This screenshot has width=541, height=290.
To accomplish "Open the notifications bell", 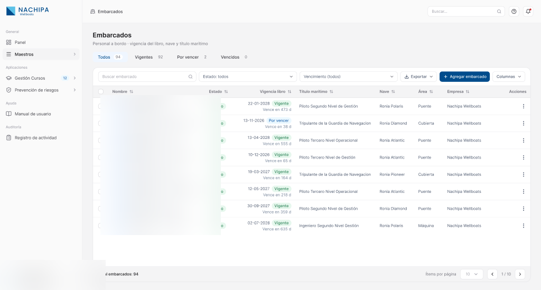I will [x=528, y=12].
